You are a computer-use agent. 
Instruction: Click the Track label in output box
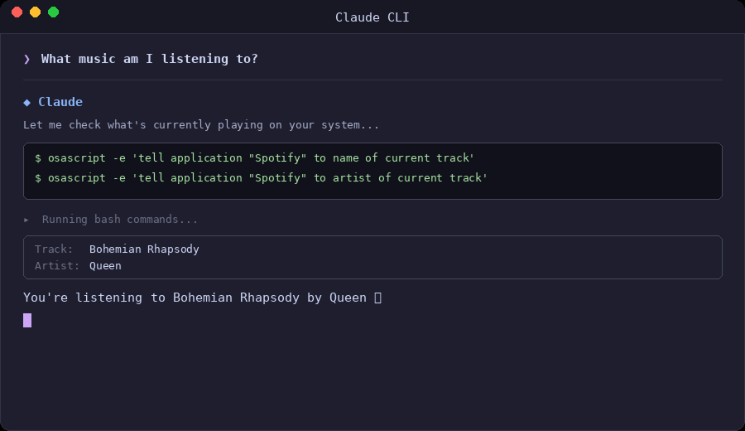click(54, 249)
